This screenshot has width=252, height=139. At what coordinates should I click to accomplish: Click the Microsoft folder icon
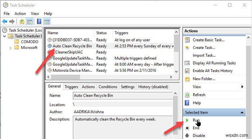pyautogui.click(x=17, y=48)
